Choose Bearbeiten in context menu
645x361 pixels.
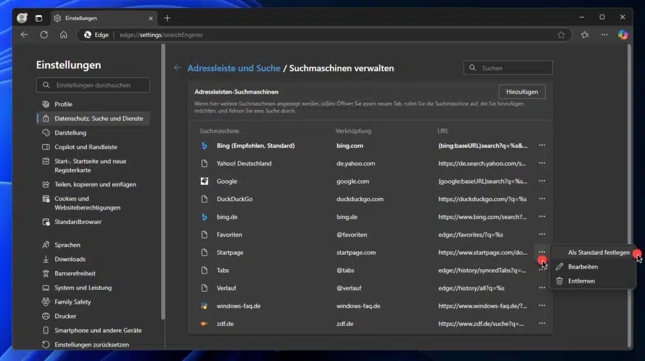pyautogui.click(x=593, y=267)
